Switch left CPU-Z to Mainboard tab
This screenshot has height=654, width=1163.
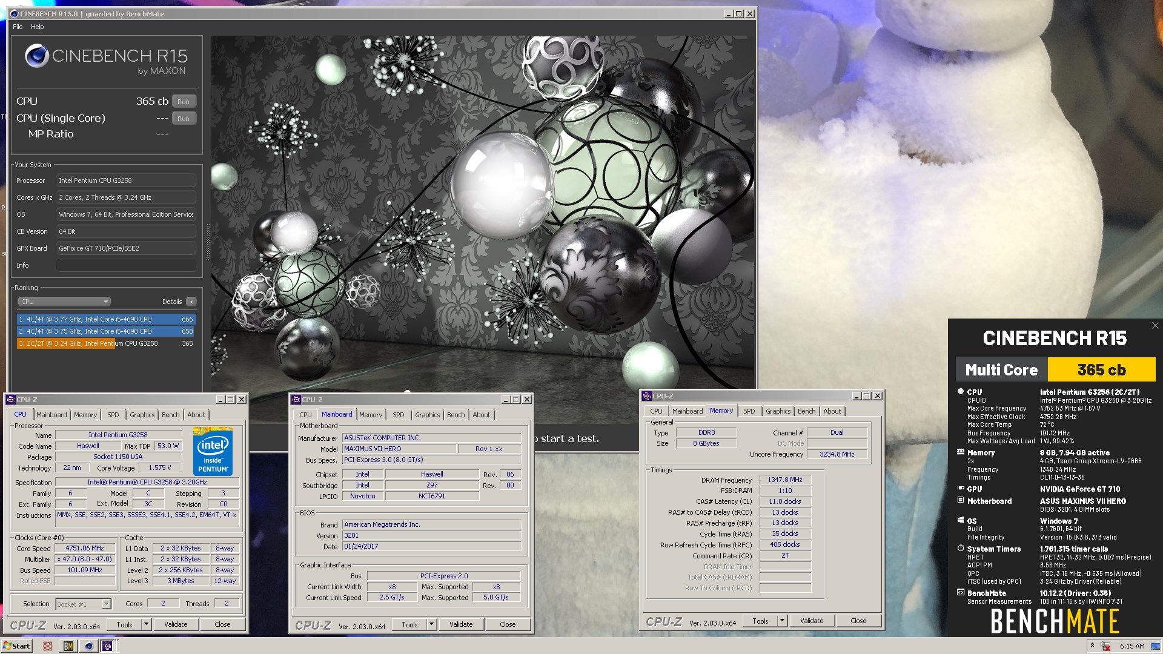click(51, 415)
